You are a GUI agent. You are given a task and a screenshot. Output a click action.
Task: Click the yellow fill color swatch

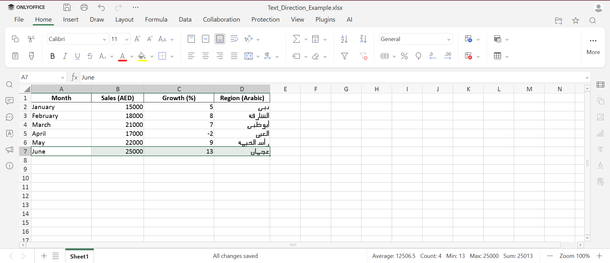pyautogui.click(x=142, y=56)
